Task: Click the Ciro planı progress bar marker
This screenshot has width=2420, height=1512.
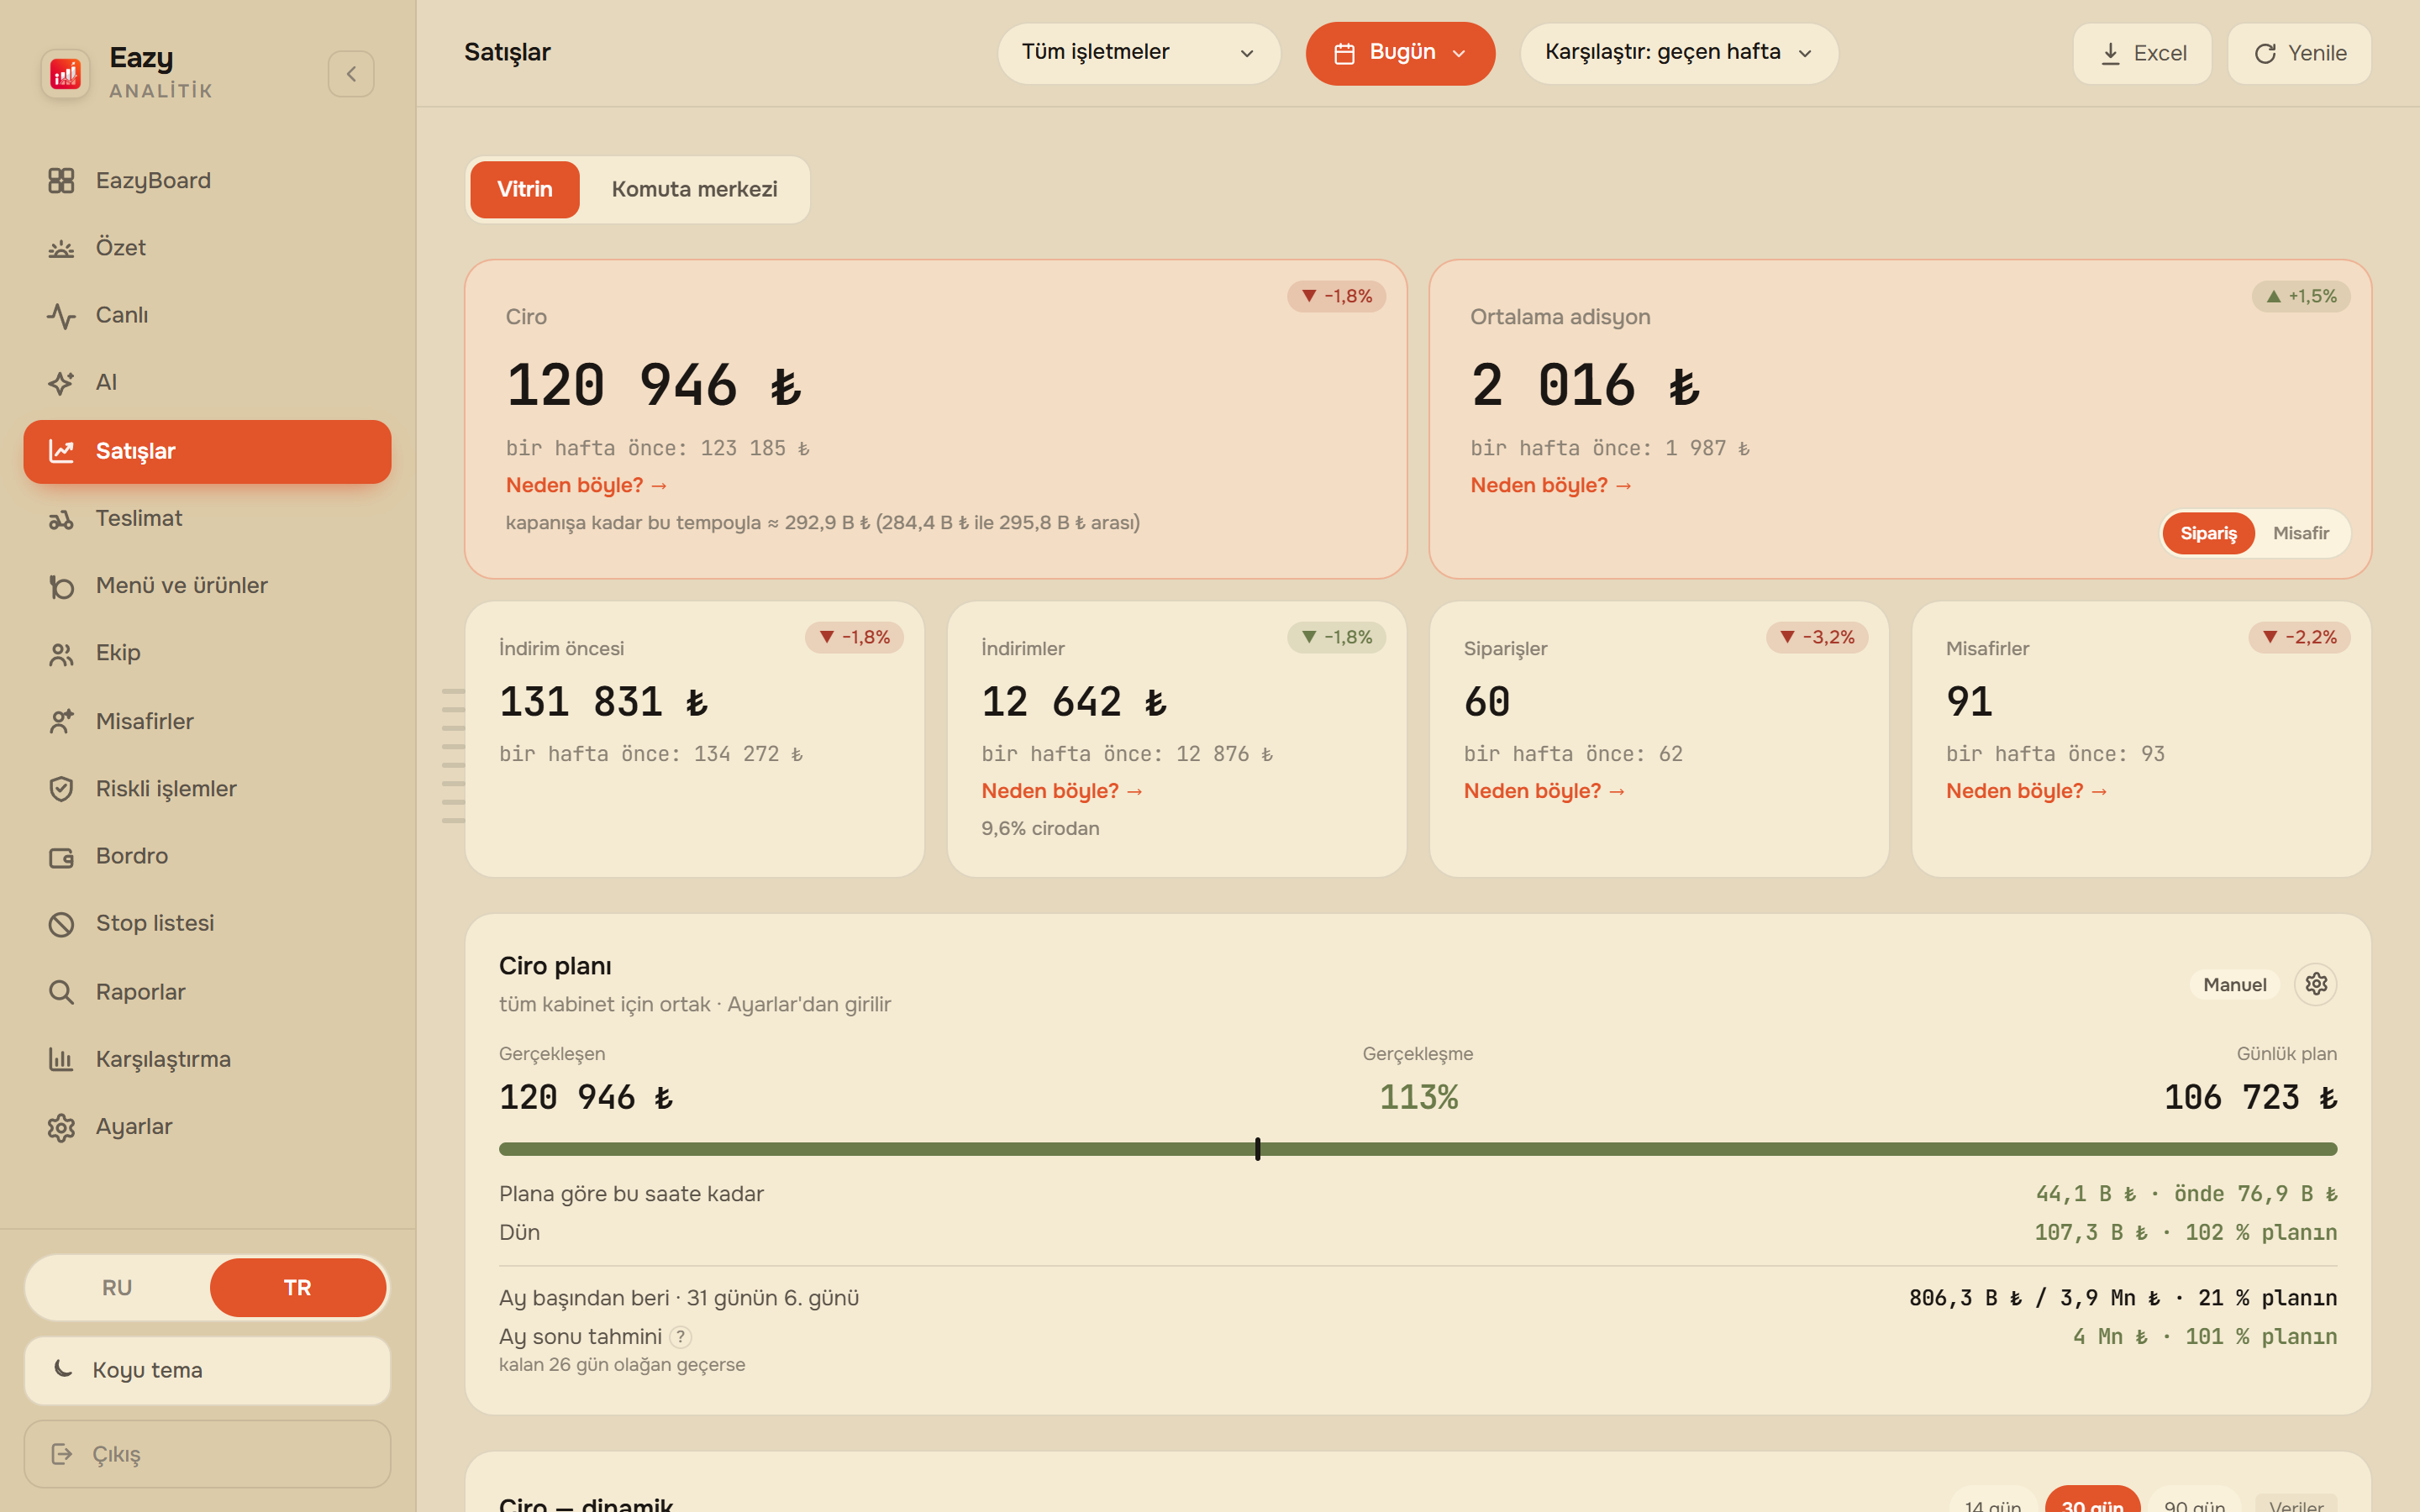Action: tap(1258, 1149)
